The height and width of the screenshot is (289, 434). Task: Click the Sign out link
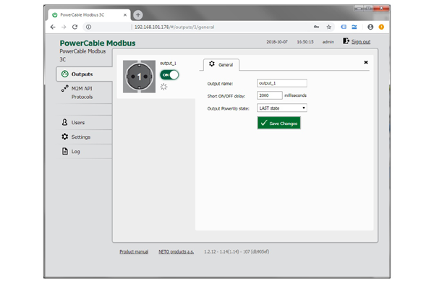pyautogui.click(x=361, y=42)
